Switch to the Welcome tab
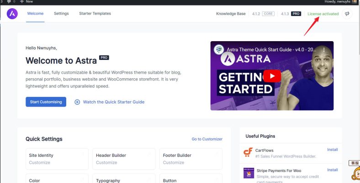The image size is (360, 183). [35, 14]
